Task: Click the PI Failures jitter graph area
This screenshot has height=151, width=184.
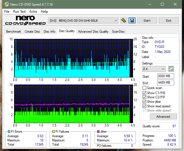Action: point(74,104)
